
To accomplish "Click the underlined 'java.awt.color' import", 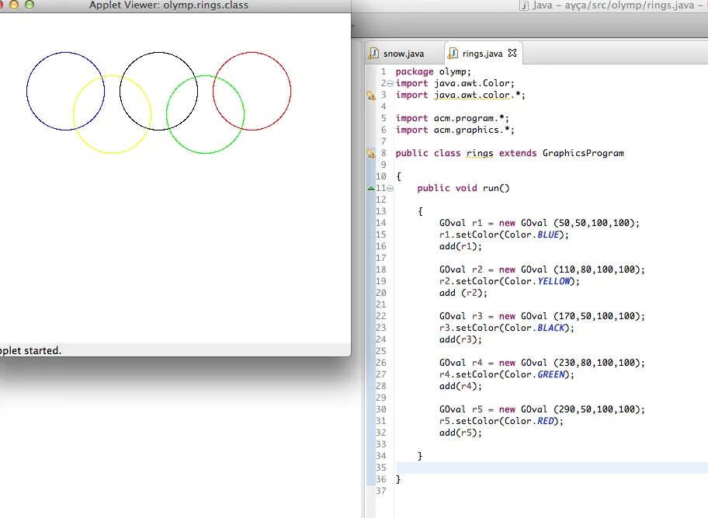I will pyautogui.click(x=472, y=96).
